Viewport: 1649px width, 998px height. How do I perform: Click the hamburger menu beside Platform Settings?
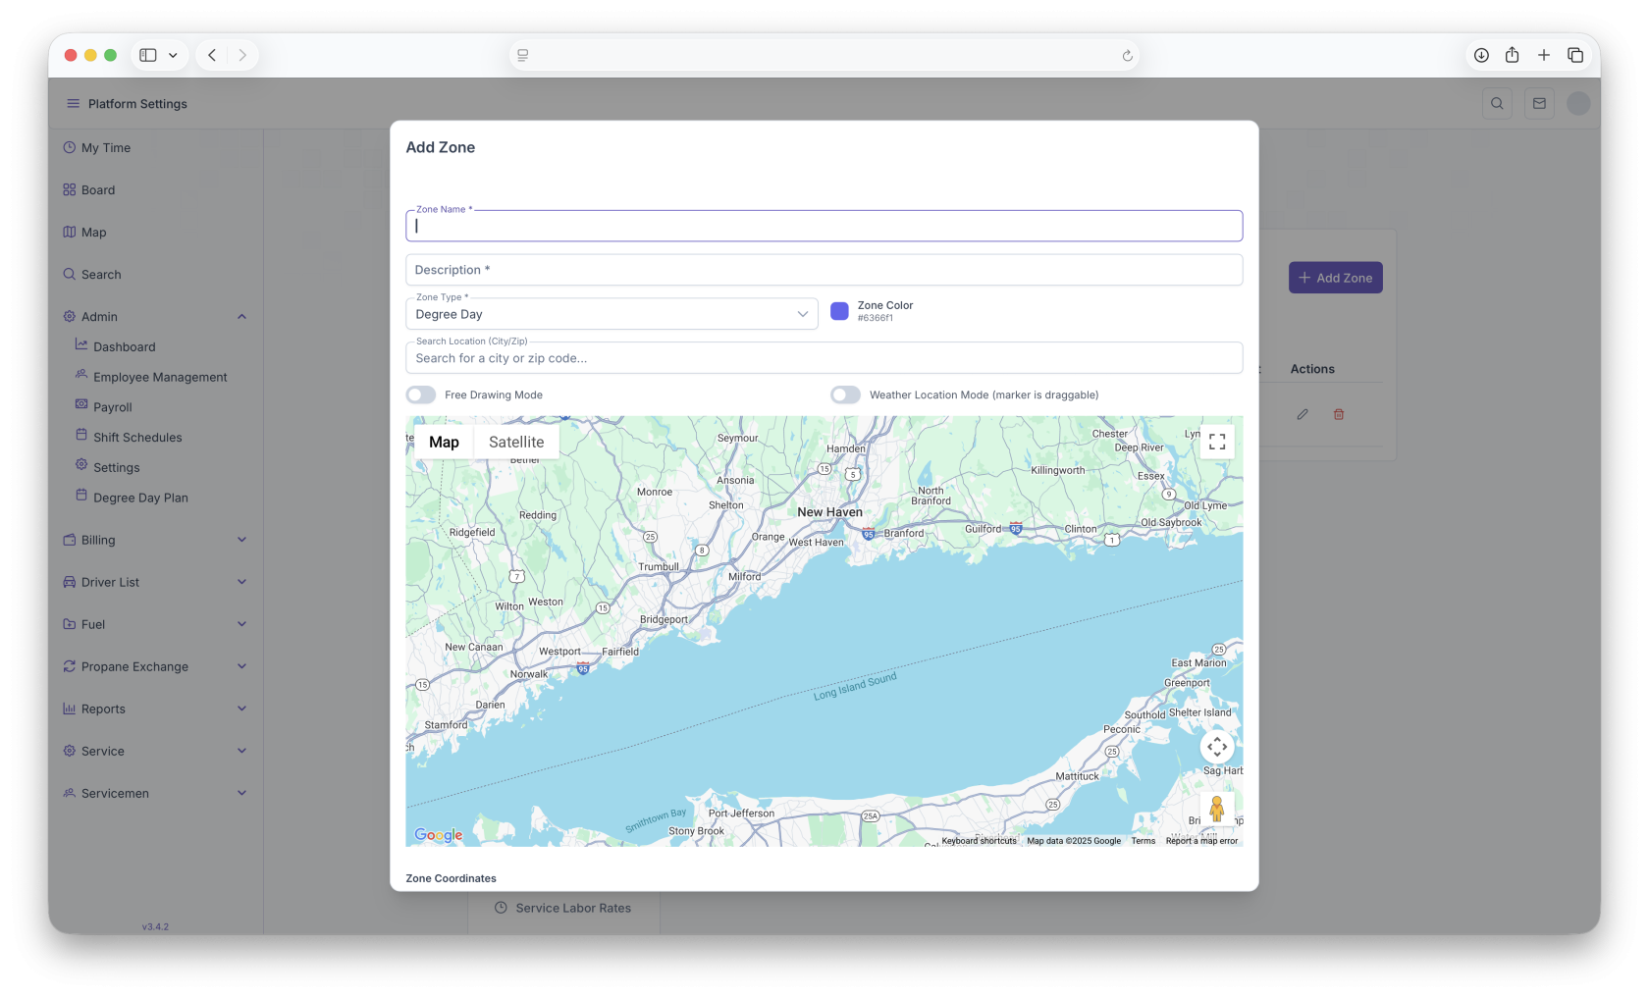pyautogui.click(x=73, y=104)
